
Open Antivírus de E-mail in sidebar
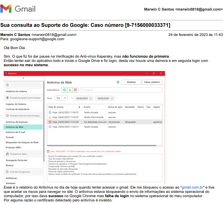15,132
